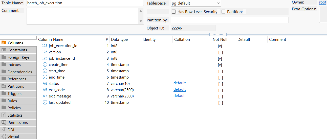Click numeric type icon of version column
This screenshot has width=327, height=139.
[45, 52]
